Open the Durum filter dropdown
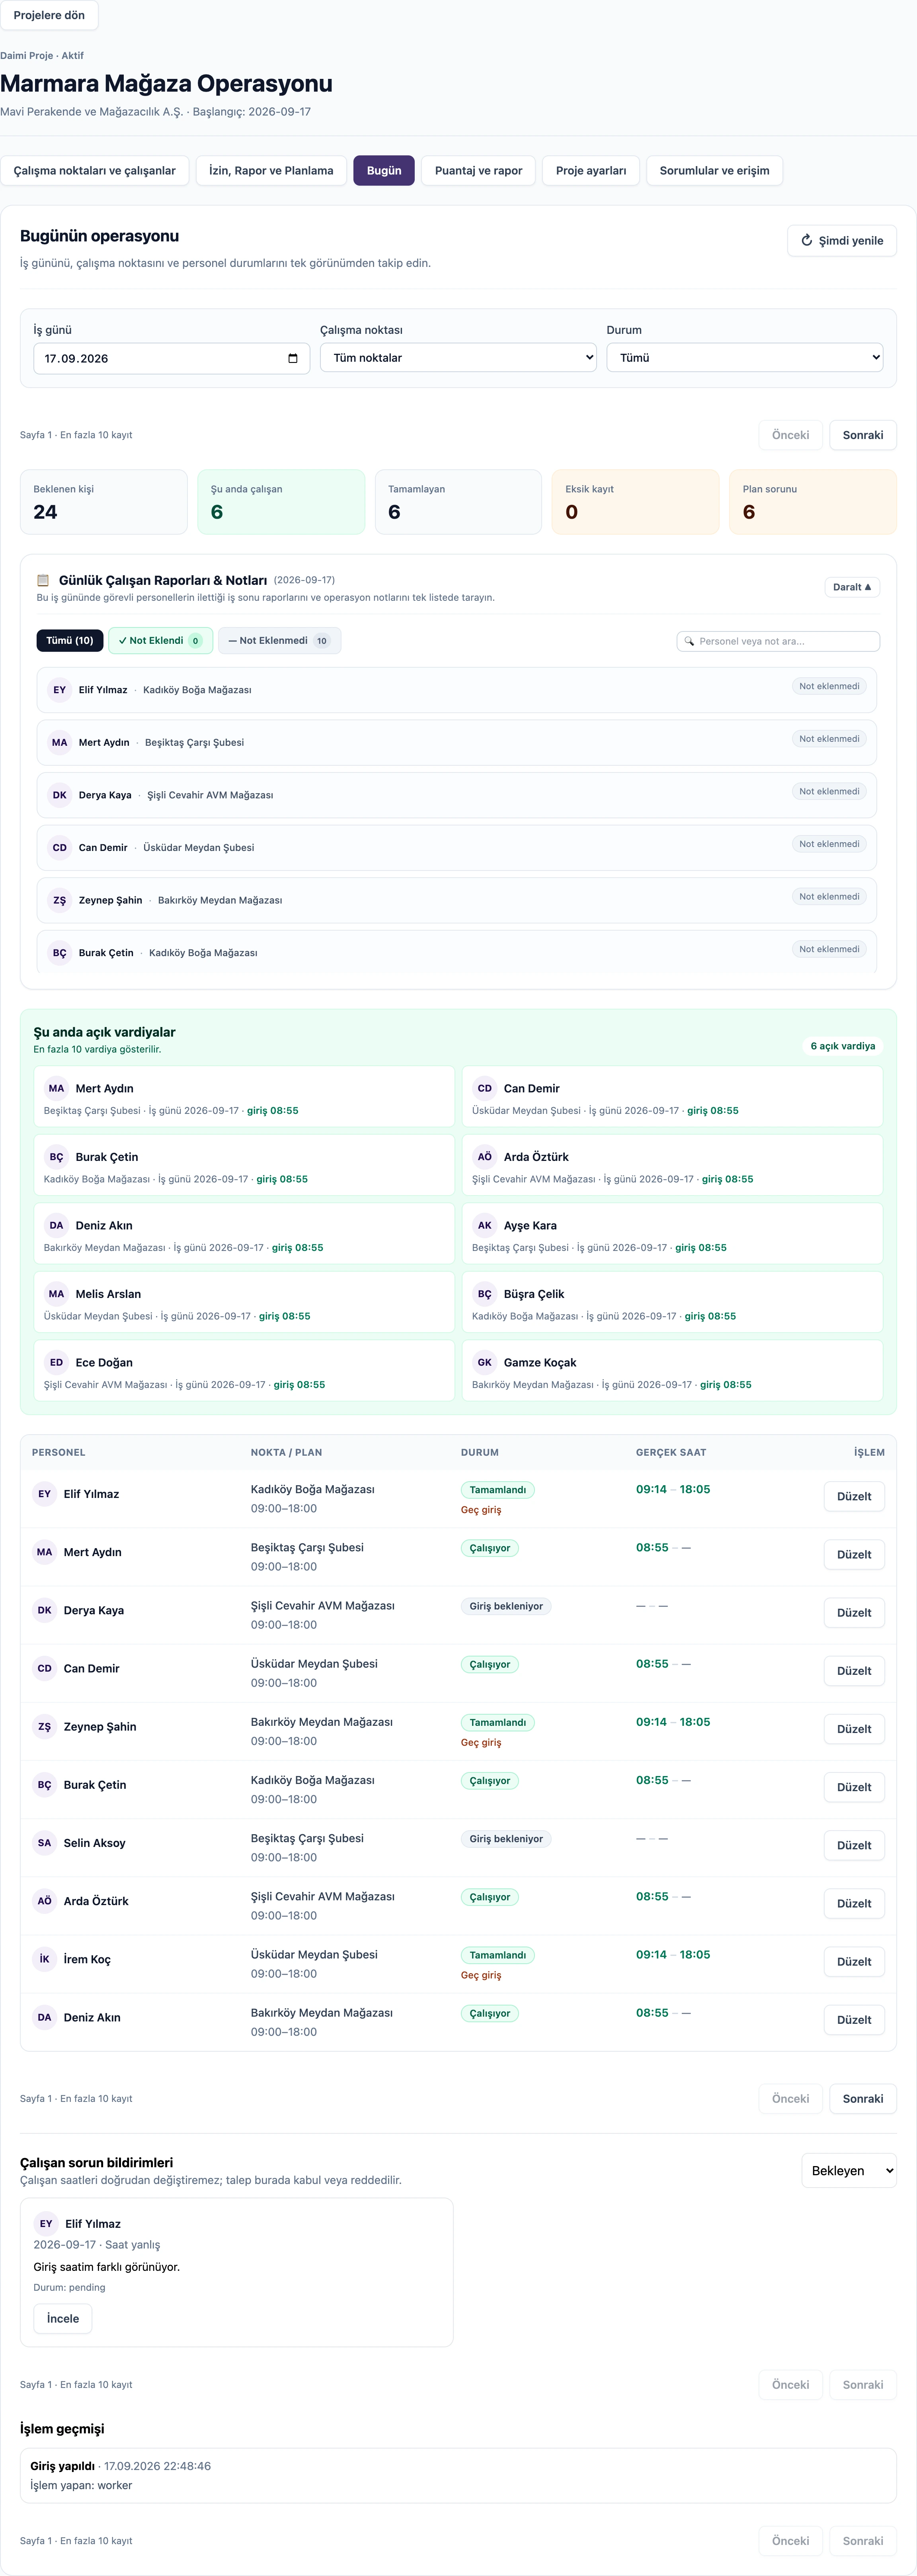 [745, 357]
